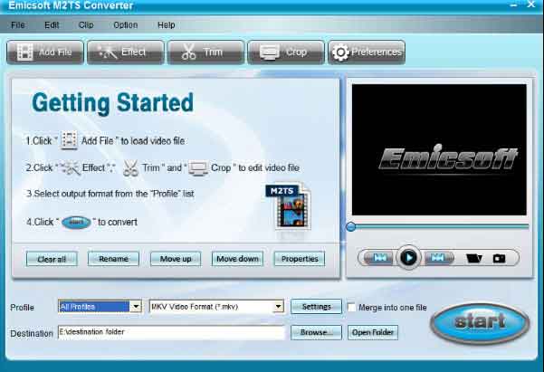
Task: Click the Effect icon in step 2
Action: 71,168
